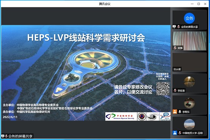Click the 李延春 round autumn-road avatar

pos(190,82)
